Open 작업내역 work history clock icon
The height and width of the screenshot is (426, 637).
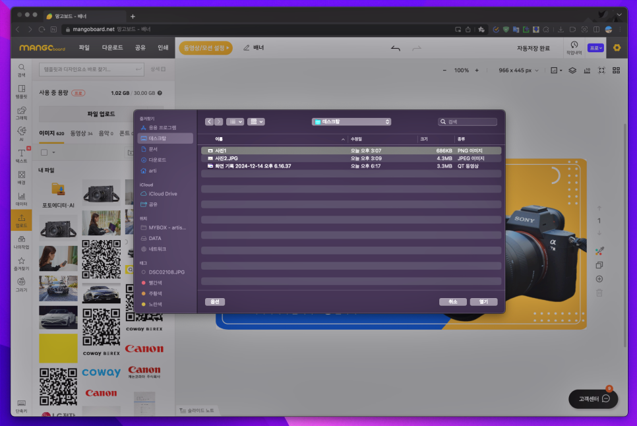click(x=574, y=47)
